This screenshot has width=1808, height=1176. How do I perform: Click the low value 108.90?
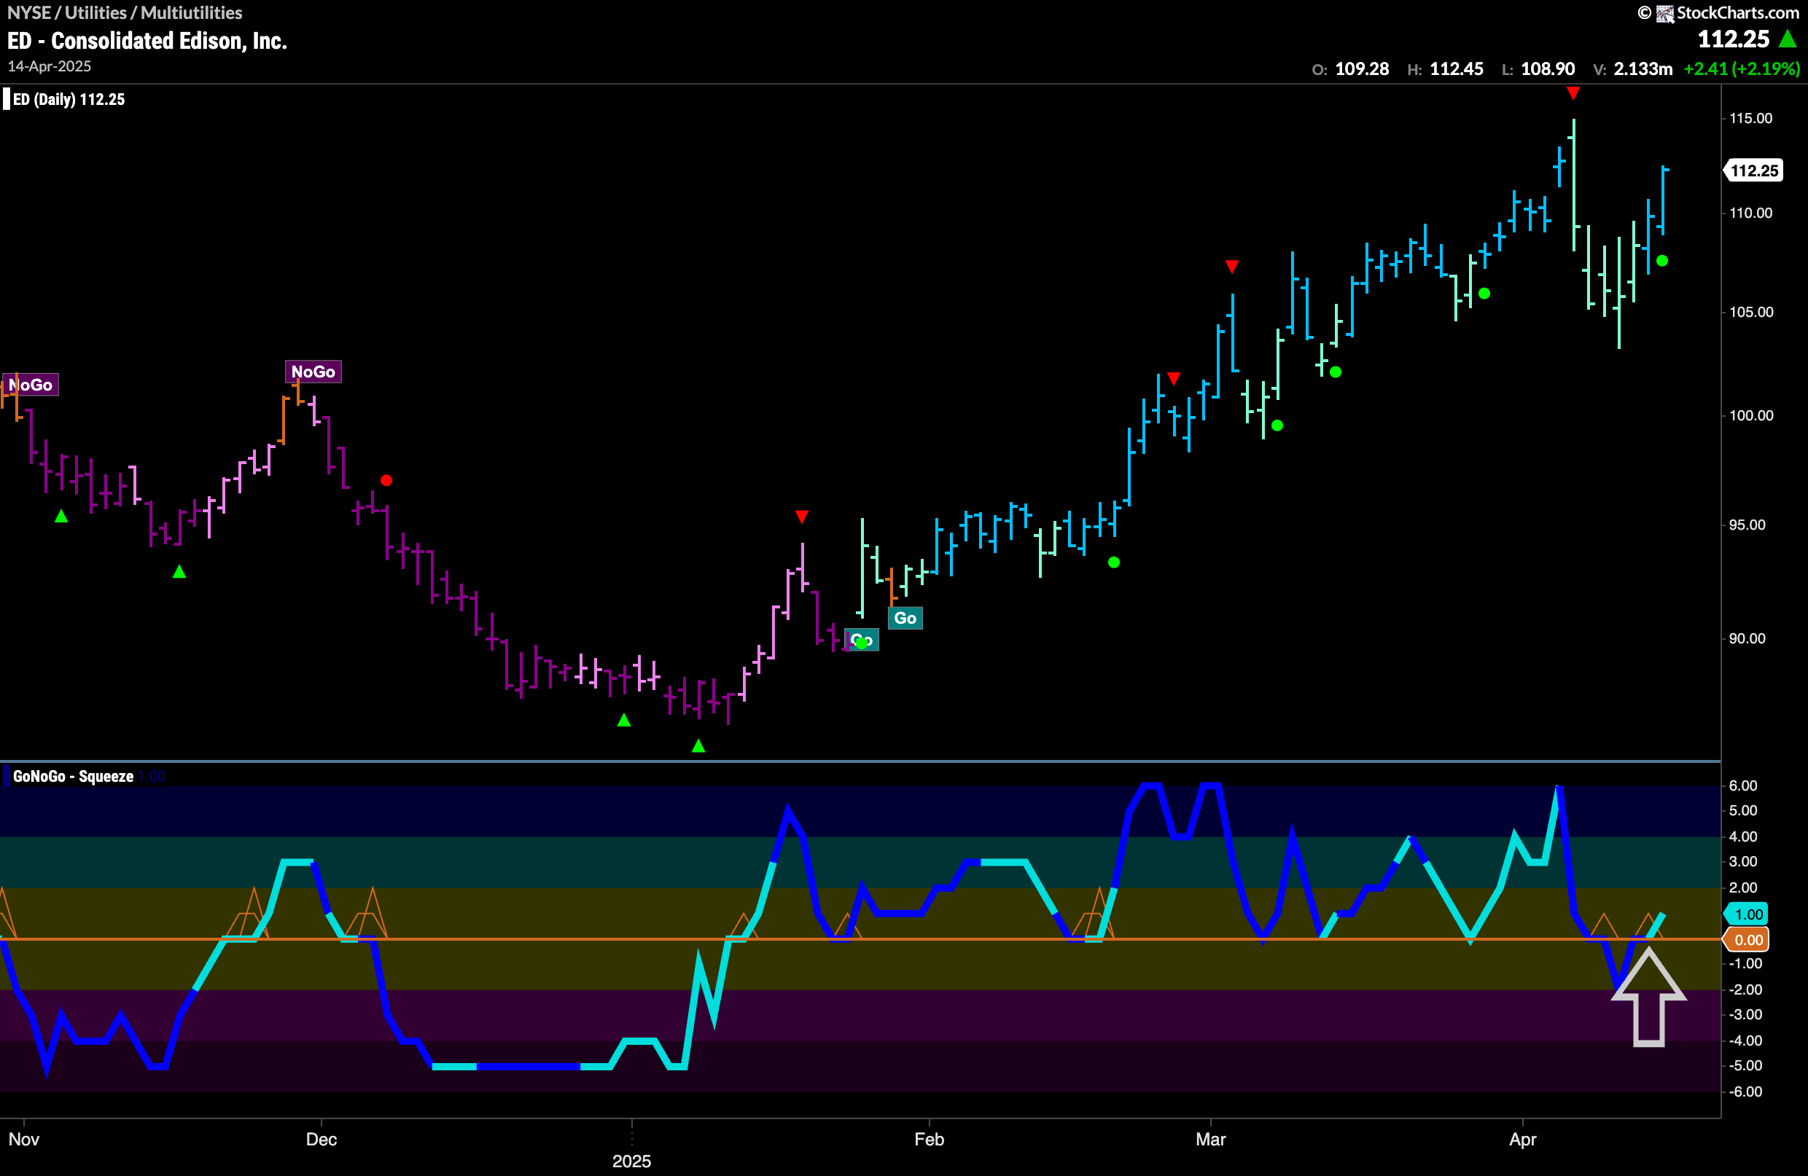pyautogui.click(x=1548, y=69)
